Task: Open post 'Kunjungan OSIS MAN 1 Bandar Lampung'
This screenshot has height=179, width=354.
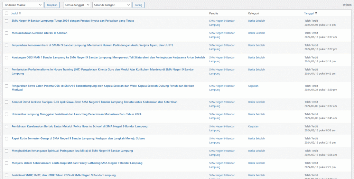Action: pyautogui.click(x=108, y=57)
